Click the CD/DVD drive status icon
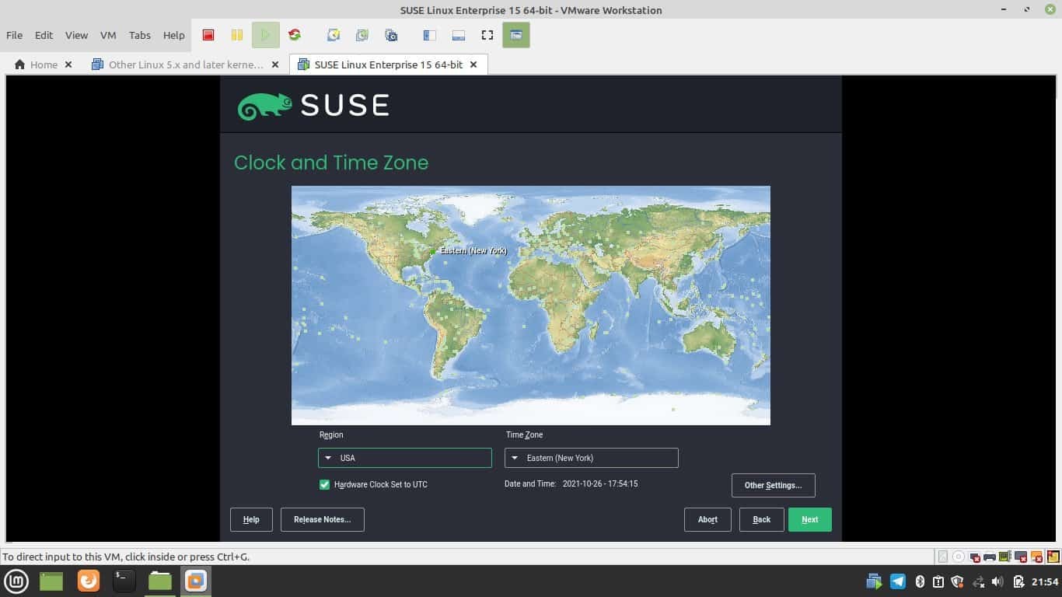The height and width of the screenshot is (597, 1062). pyautogui.click(x=959, y=557)
